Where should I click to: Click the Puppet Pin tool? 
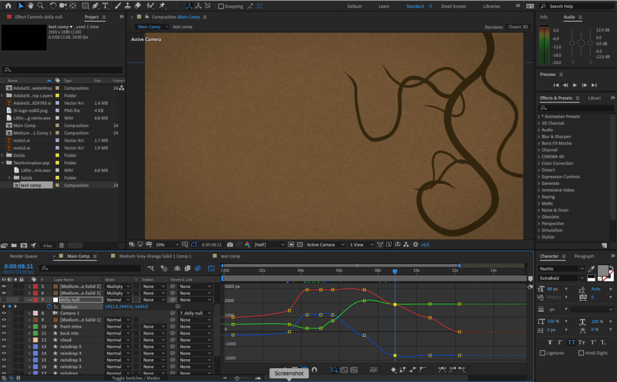click(162, 6)
